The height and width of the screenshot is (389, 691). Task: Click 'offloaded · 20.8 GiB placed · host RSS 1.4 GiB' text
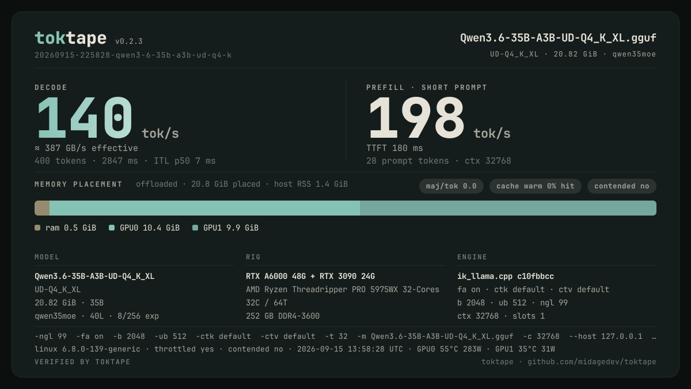(x=242, y=184)
